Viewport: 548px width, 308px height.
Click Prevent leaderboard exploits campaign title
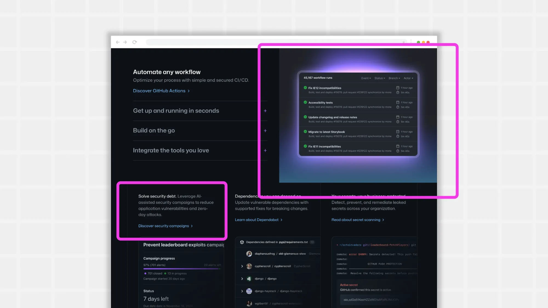coord(184,245)
